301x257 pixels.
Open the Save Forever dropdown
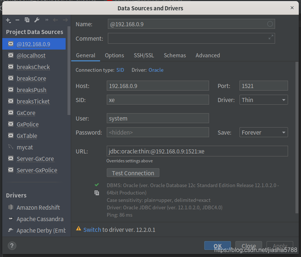coord(264,132)
